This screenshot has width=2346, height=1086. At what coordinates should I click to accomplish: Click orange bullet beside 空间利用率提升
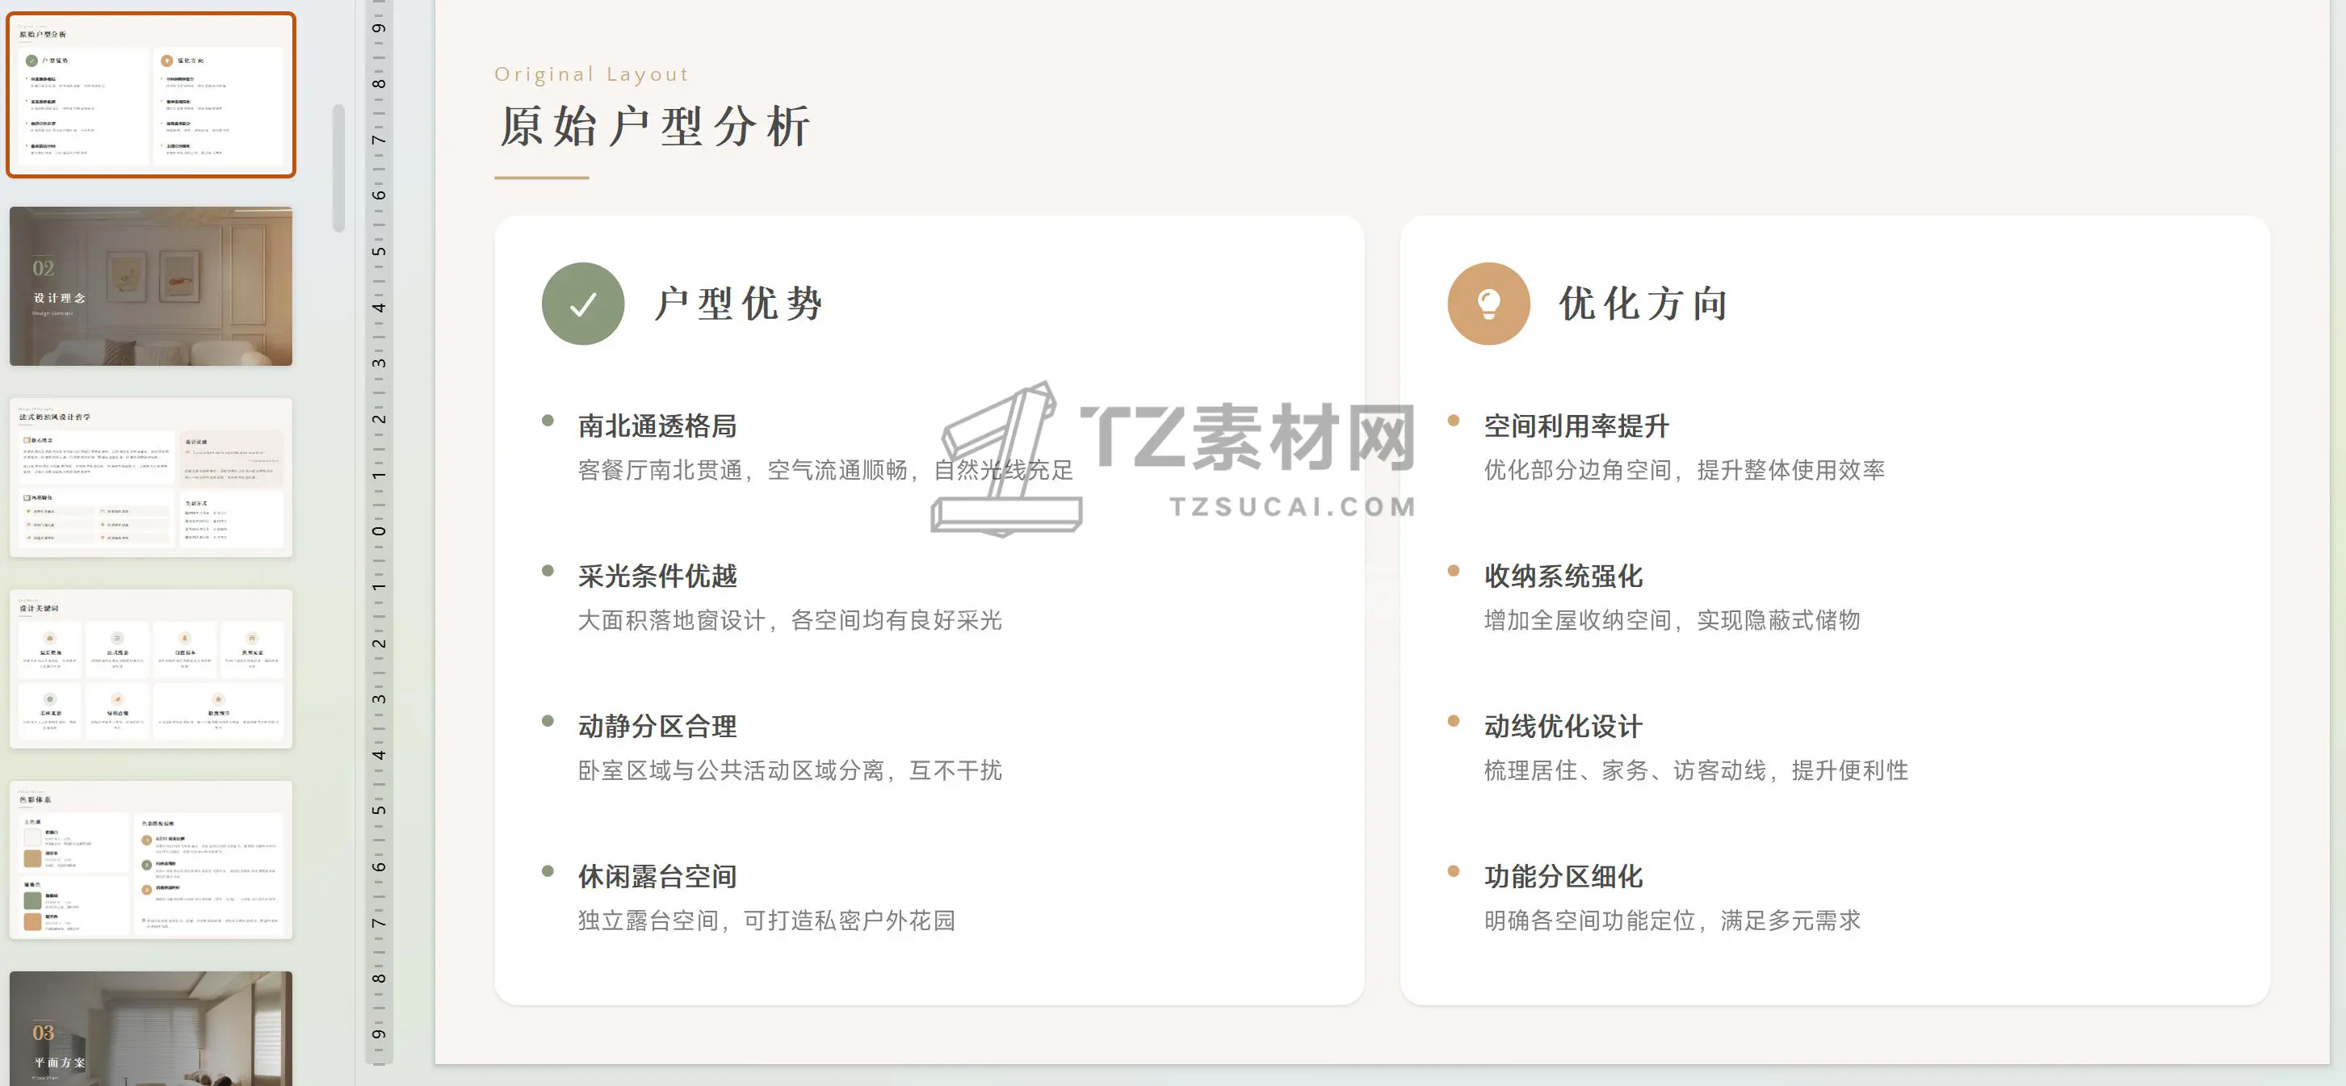[1454, 421]
